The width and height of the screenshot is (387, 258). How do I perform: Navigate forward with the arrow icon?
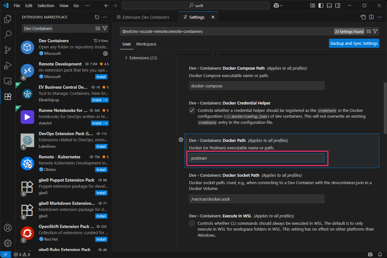click(115, 5)
